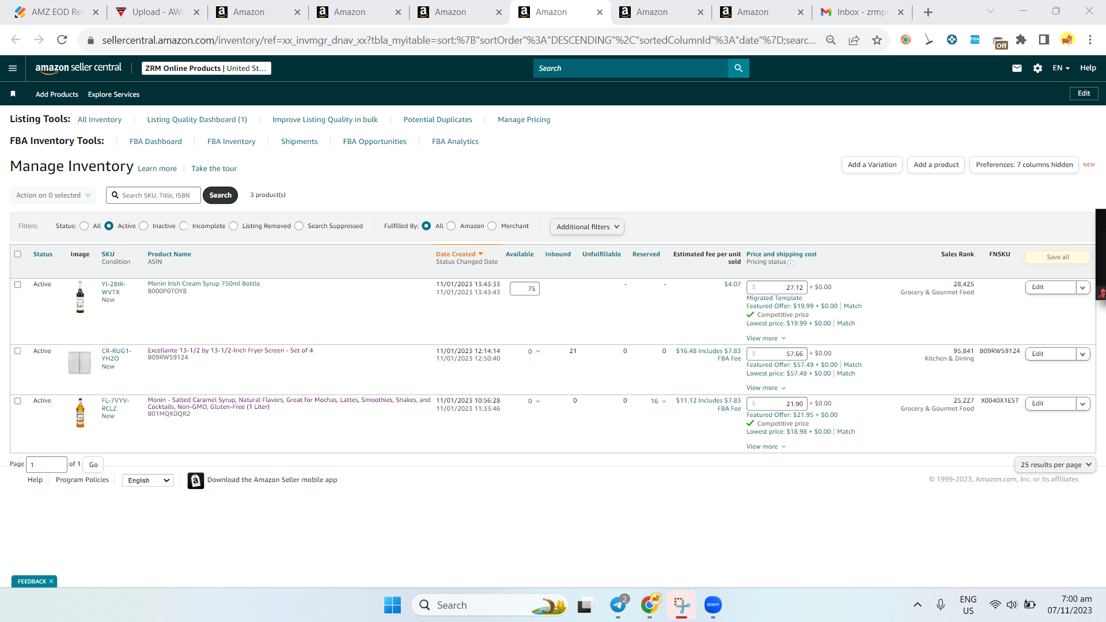1106x622 pixels.
Task: Open the browser extensions puzzle icon
Action: 1021,40
